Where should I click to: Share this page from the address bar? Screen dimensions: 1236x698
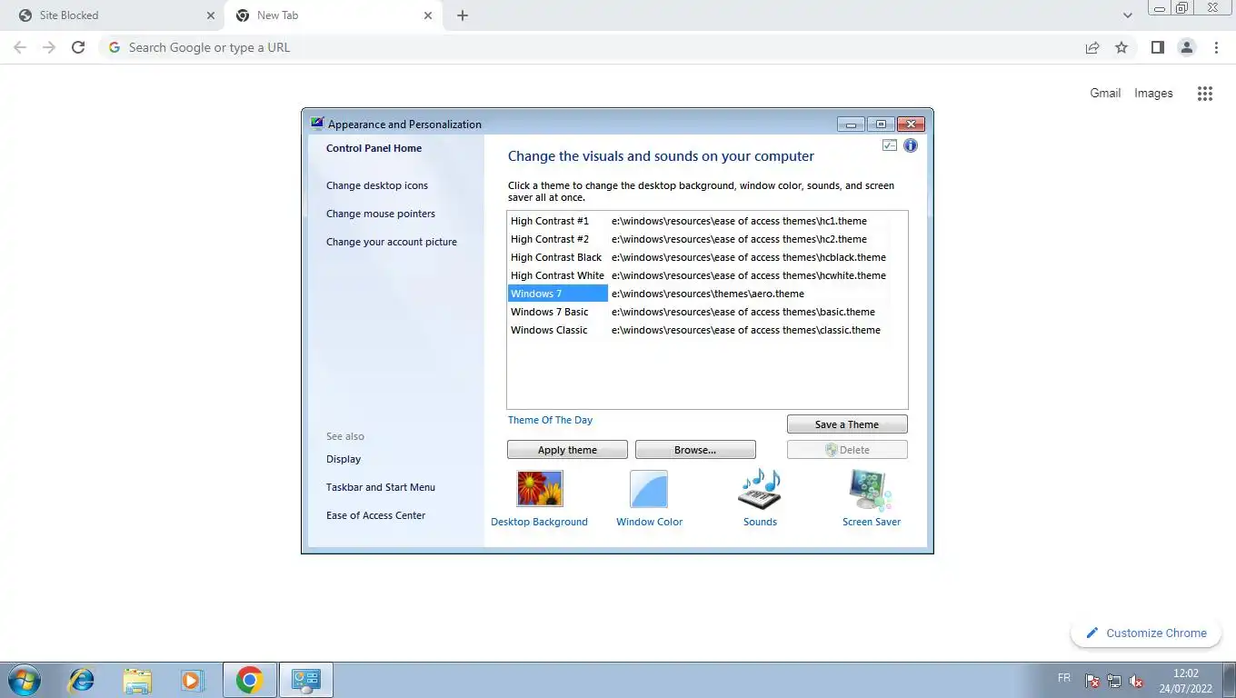point(1092,47)
